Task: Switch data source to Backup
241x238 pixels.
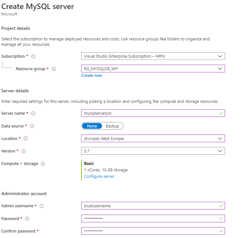Action: click(x=112, y=126)
